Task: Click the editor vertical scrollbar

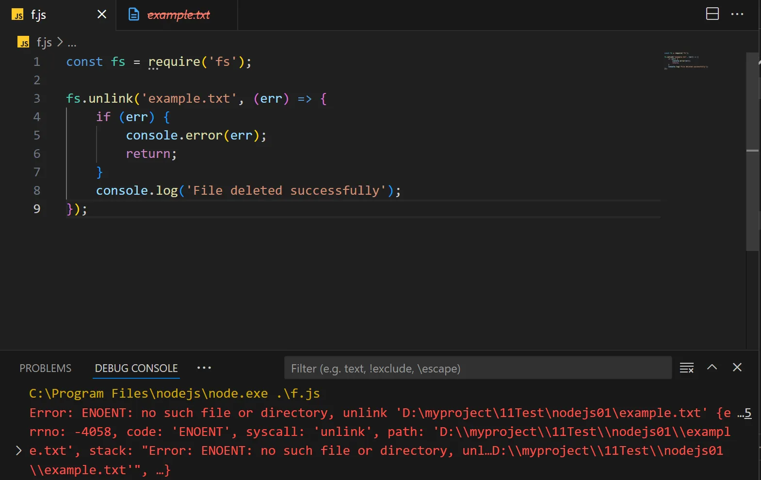Action: (x=752, y=152)
